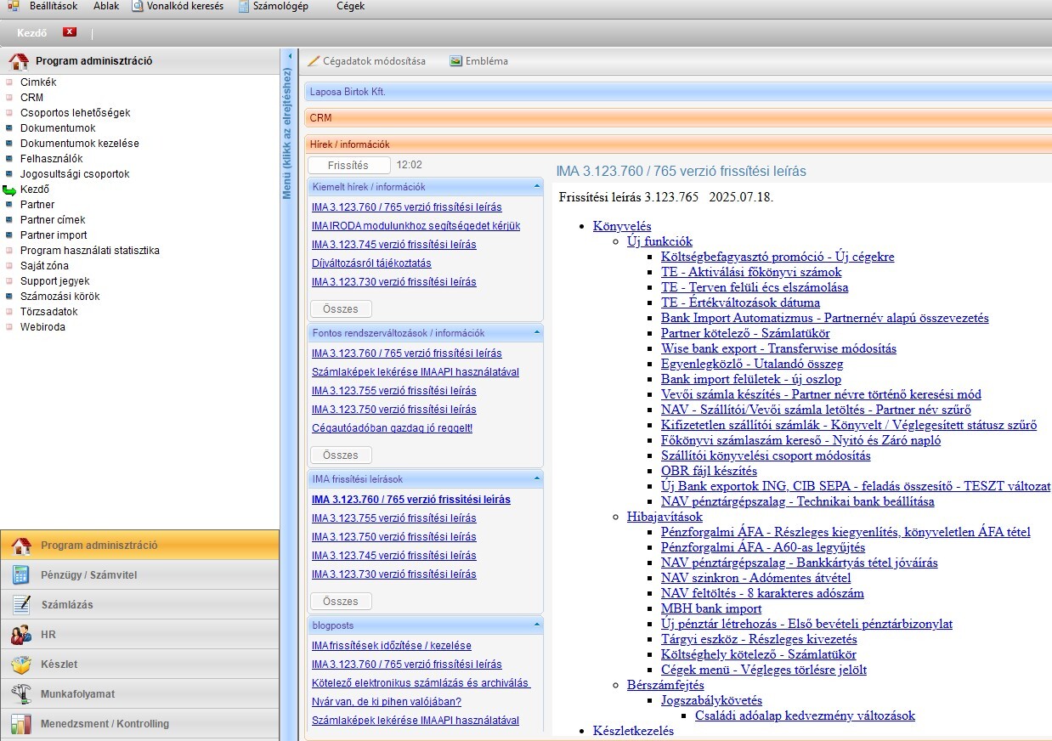
Task: Collapse the Fontos rendszerváltozások panel
Action: click(x=536, y=332)
